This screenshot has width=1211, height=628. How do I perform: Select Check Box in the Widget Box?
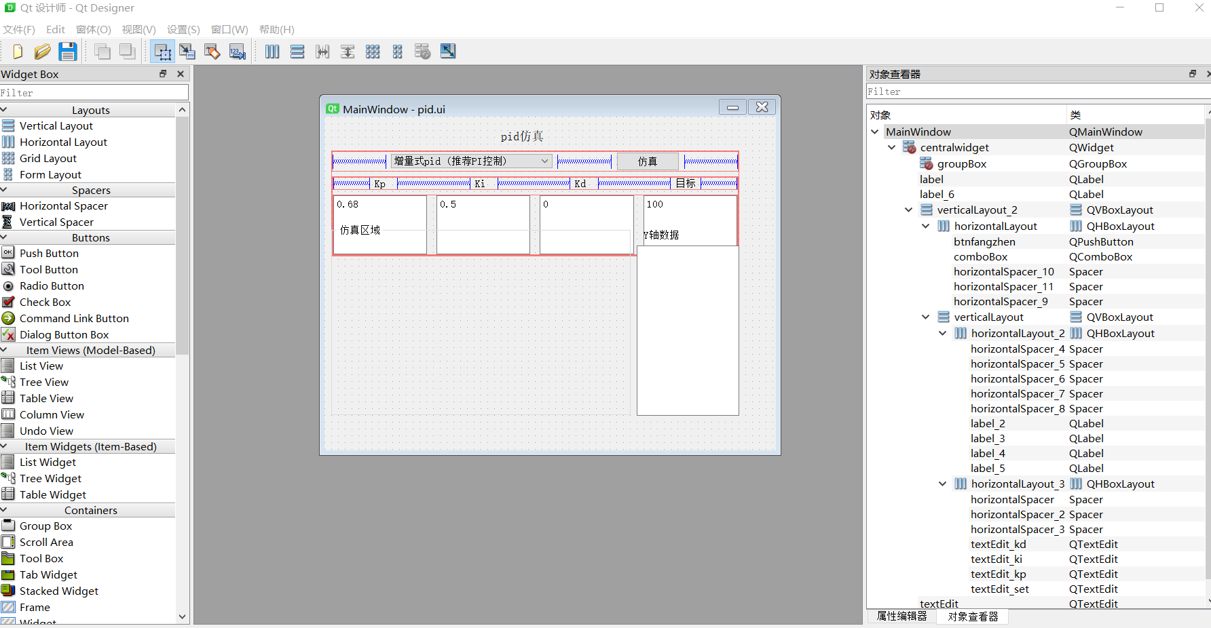tap(45, 302)
